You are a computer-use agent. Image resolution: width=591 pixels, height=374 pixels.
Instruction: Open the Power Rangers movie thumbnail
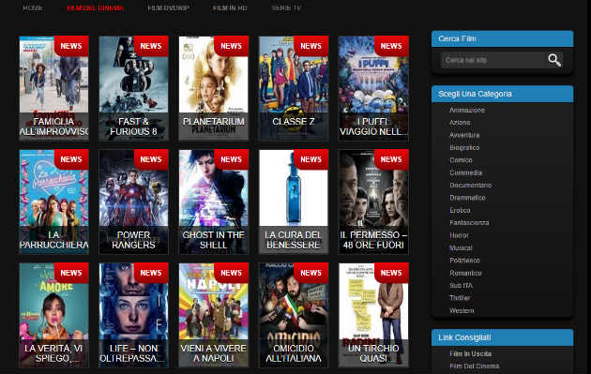pos(133,202)
